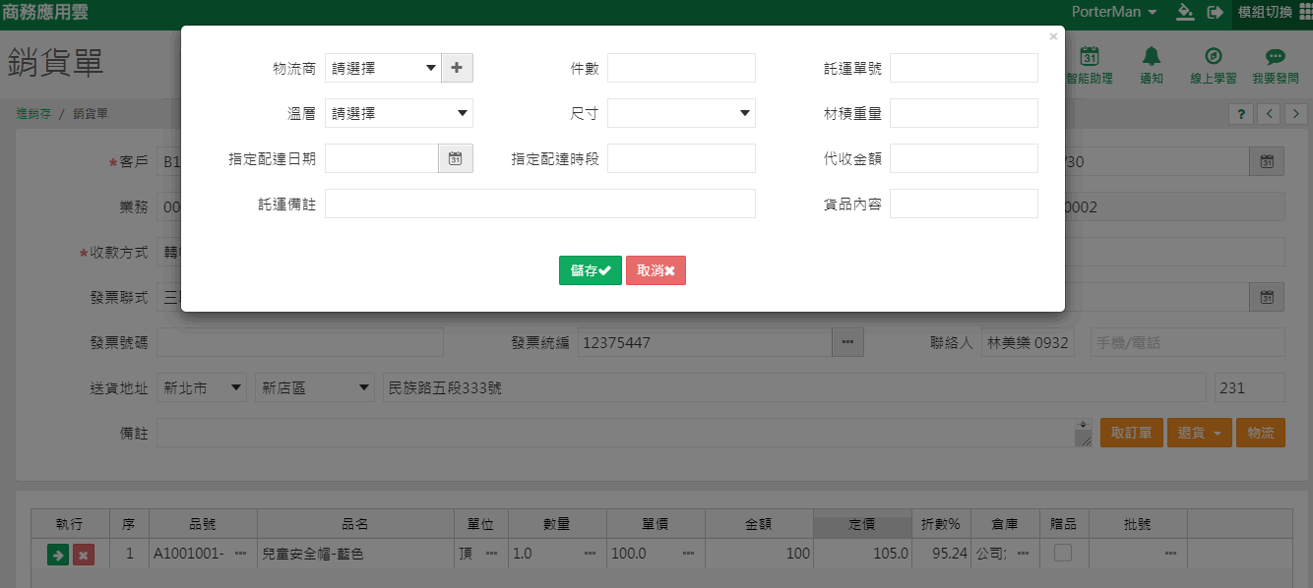1313x588 pixels.
Task: Open 物流商 dropdown
Action: [x=383, y=68]
